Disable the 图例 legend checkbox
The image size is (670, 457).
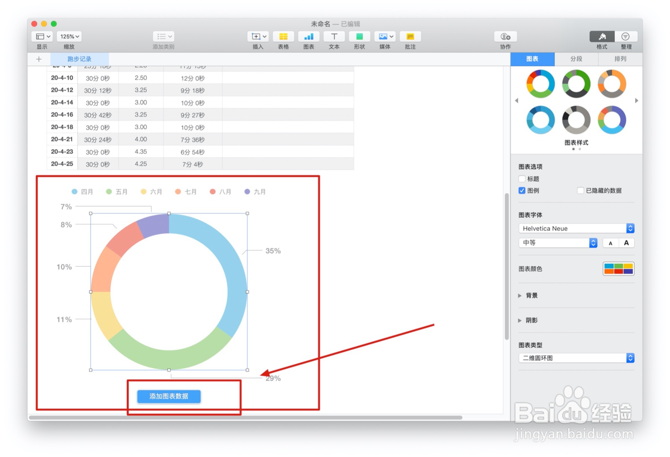pyautogui.click(x=522, y=190)
